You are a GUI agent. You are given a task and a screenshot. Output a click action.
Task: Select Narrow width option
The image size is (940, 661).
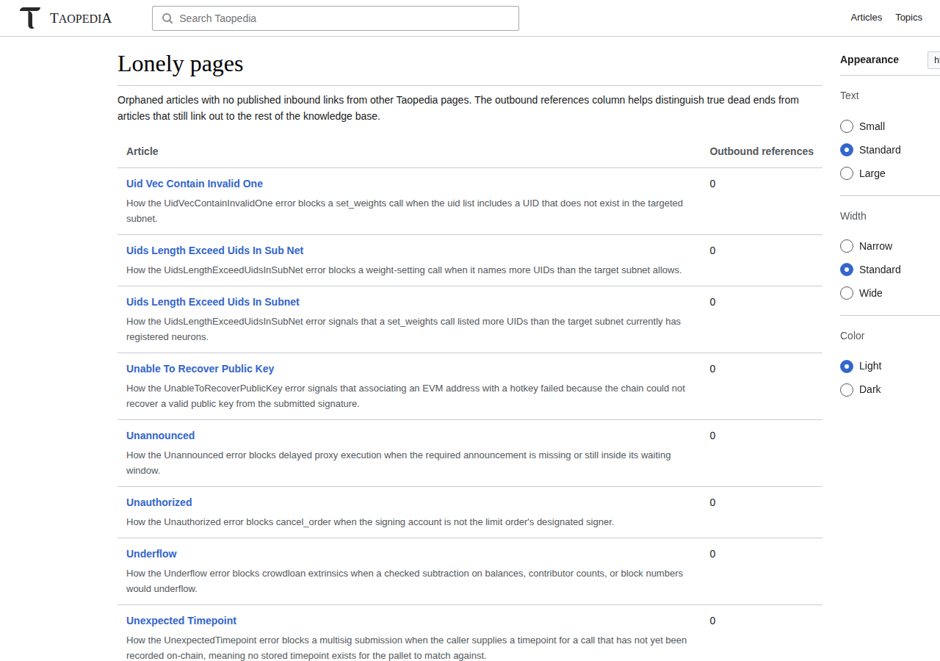[847, 246]
